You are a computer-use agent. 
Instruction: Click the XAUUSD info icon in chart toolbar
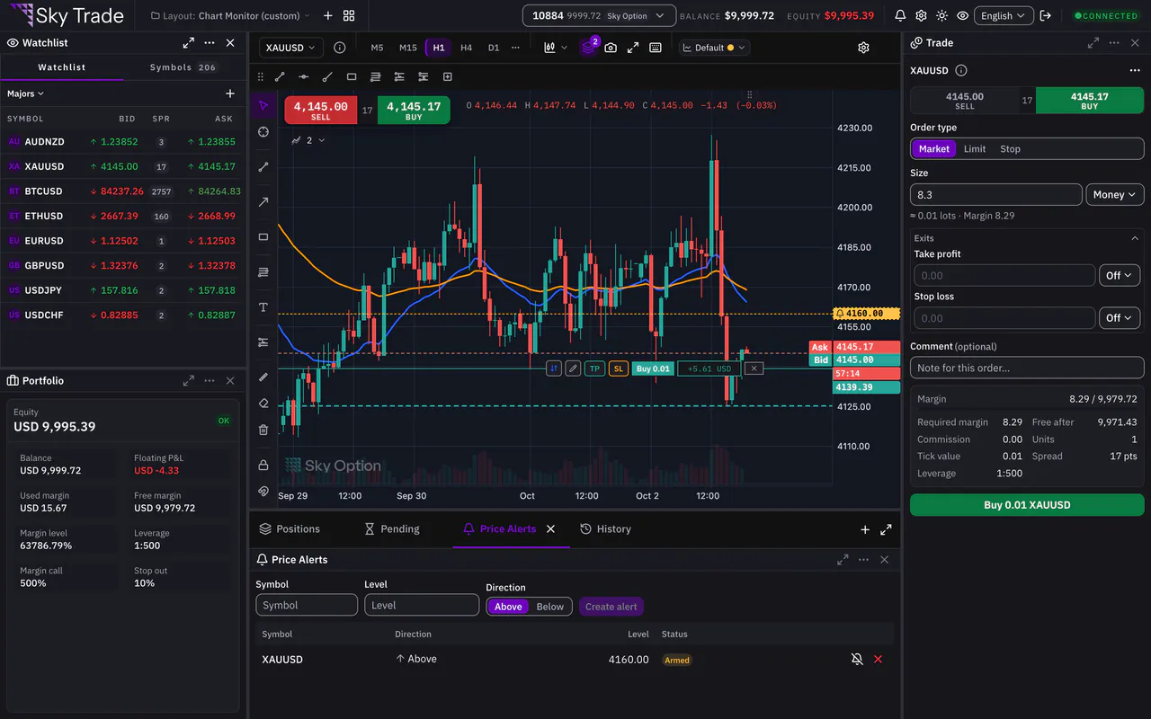click(339, 48)
